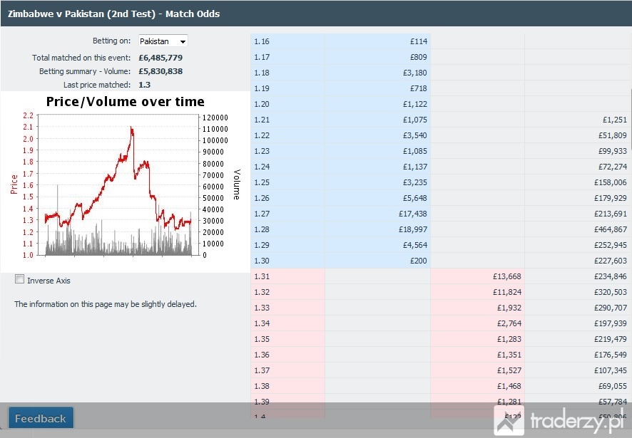Image resolution: width=632 pixels, height=438 pixels.
Task: Open the Feedback button
Action: coord(41,418)
